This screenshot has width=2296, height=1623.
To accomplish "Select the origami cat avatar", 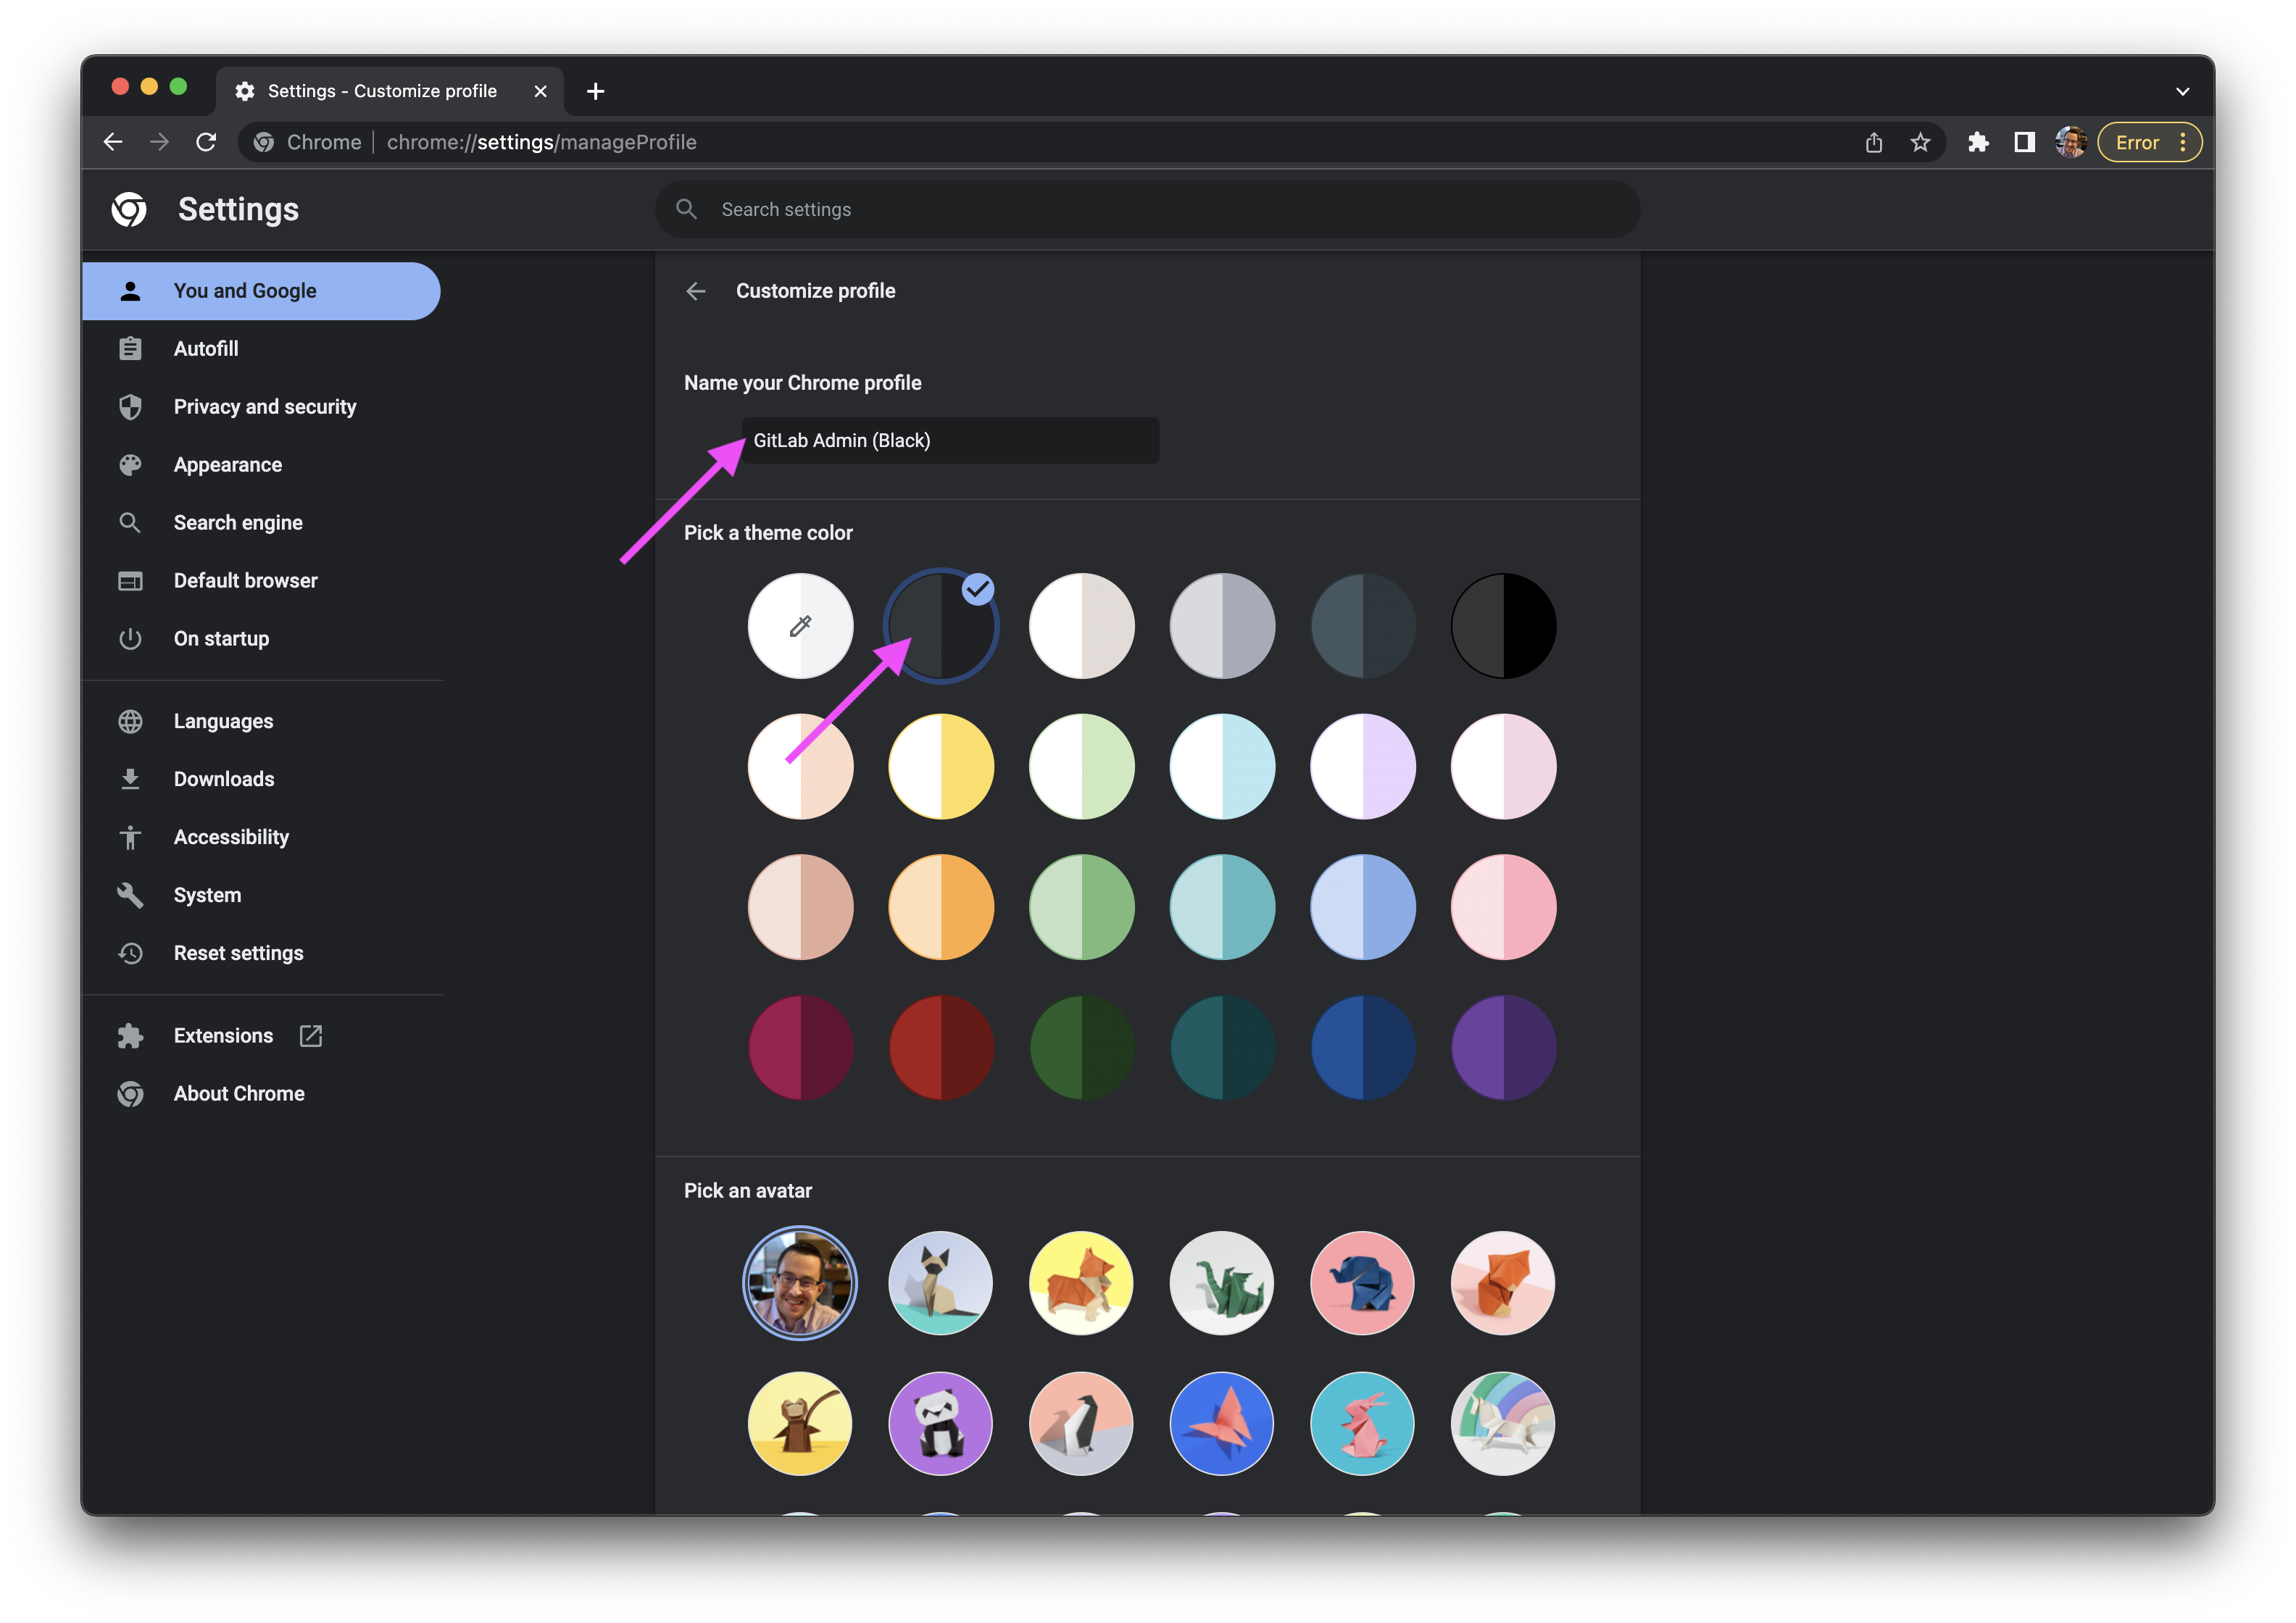I will (940, 1283).
